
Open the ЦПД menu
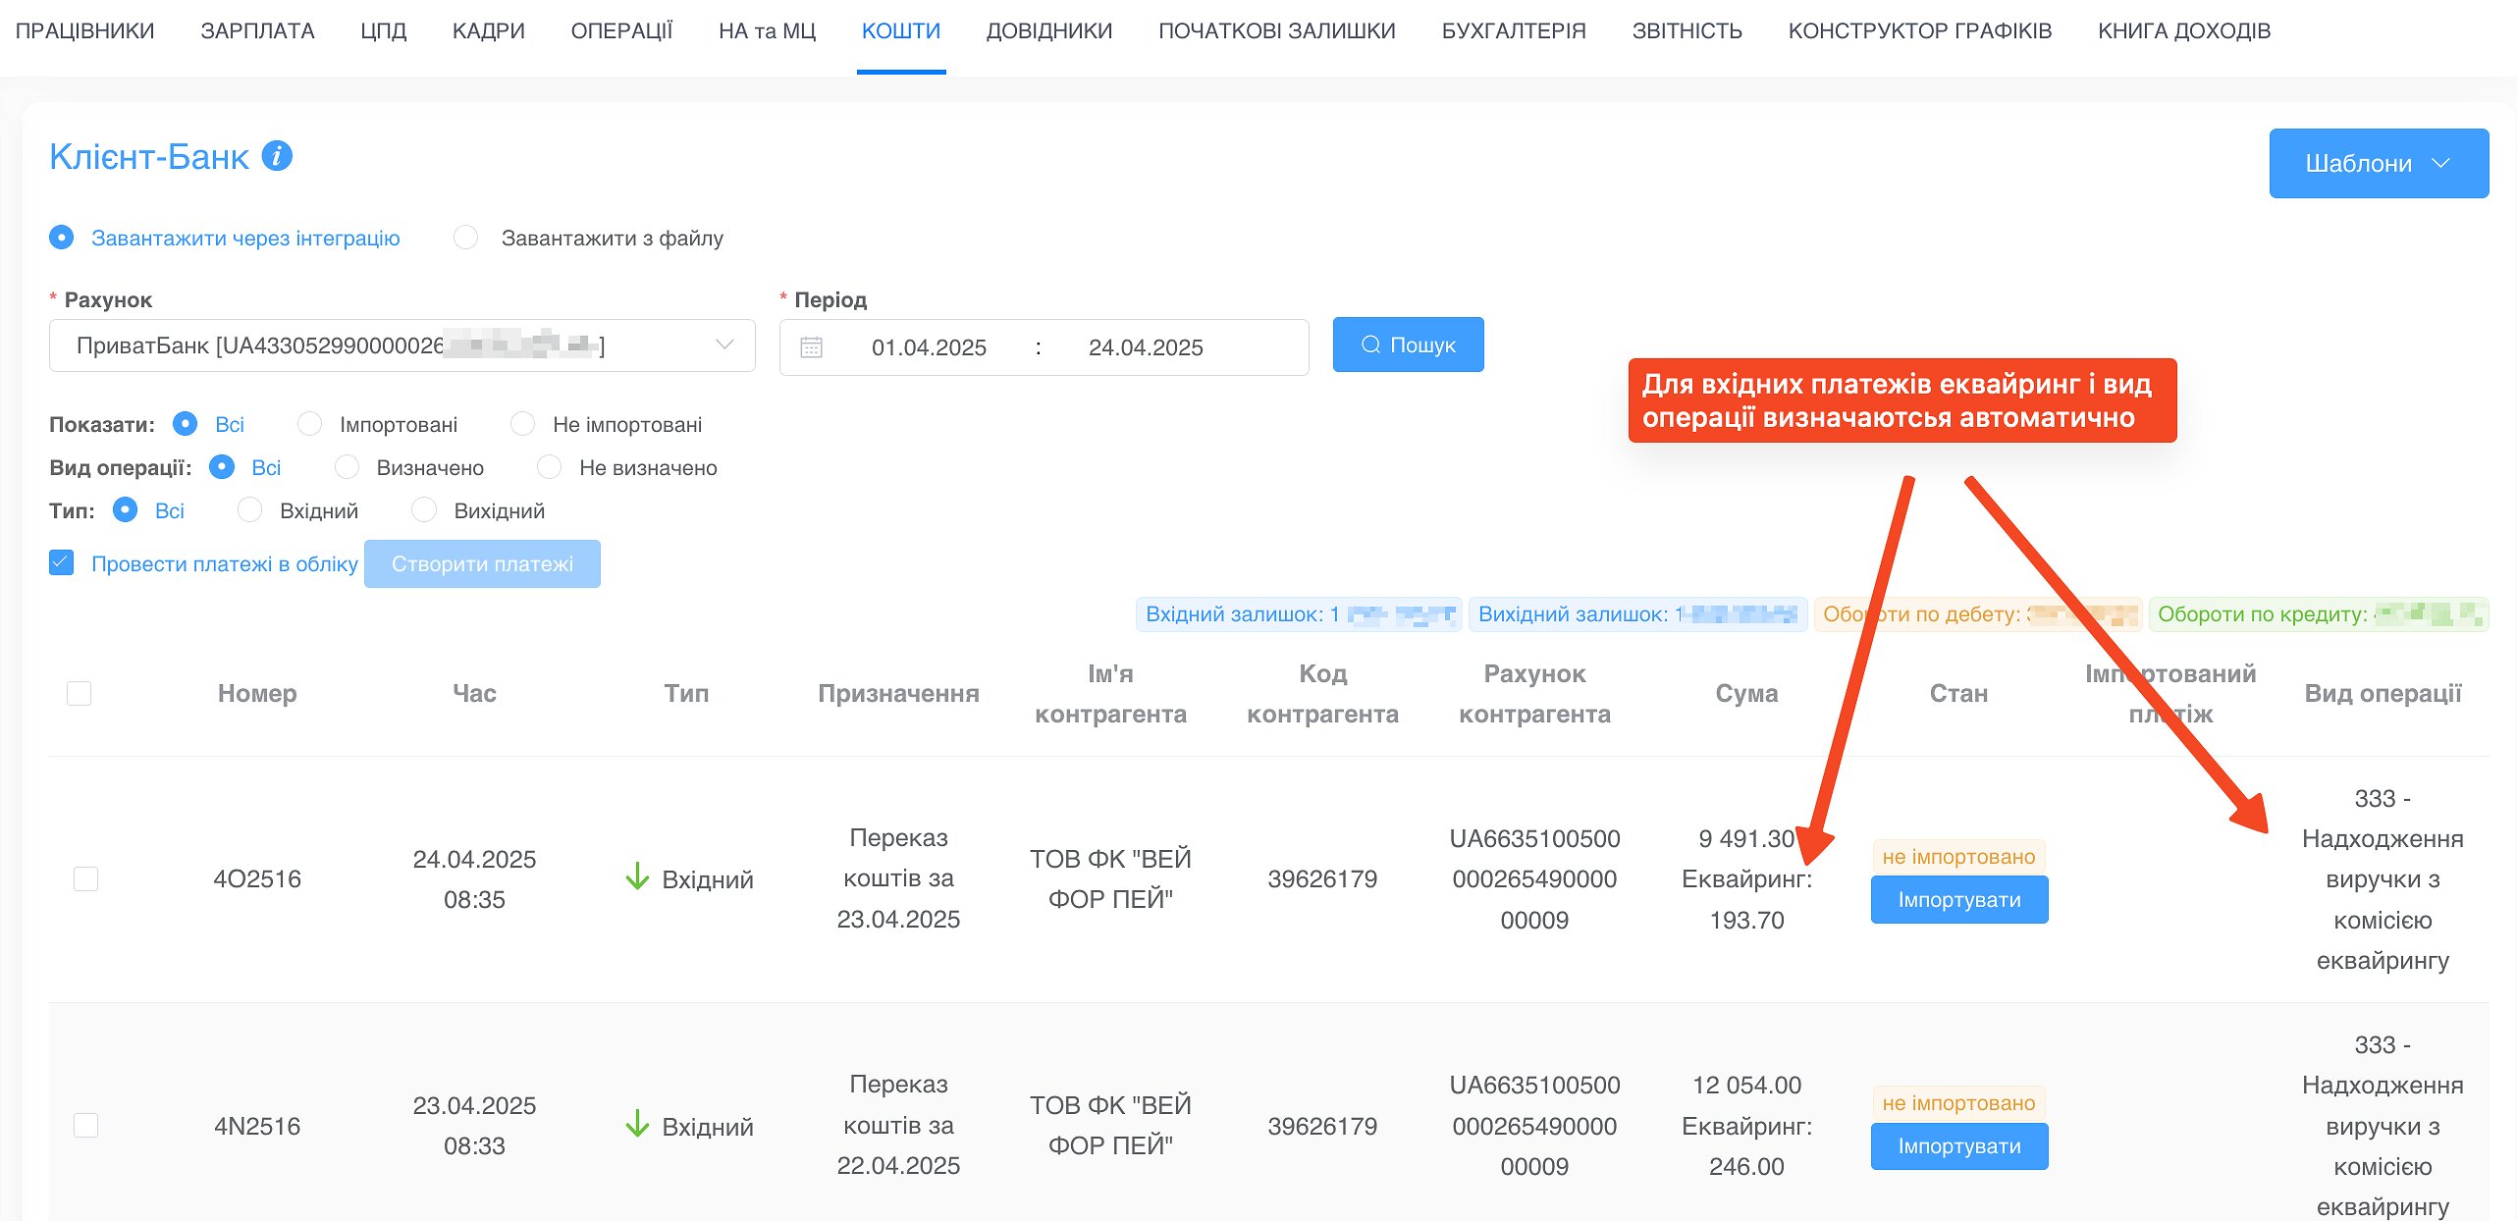coord(383,30)
